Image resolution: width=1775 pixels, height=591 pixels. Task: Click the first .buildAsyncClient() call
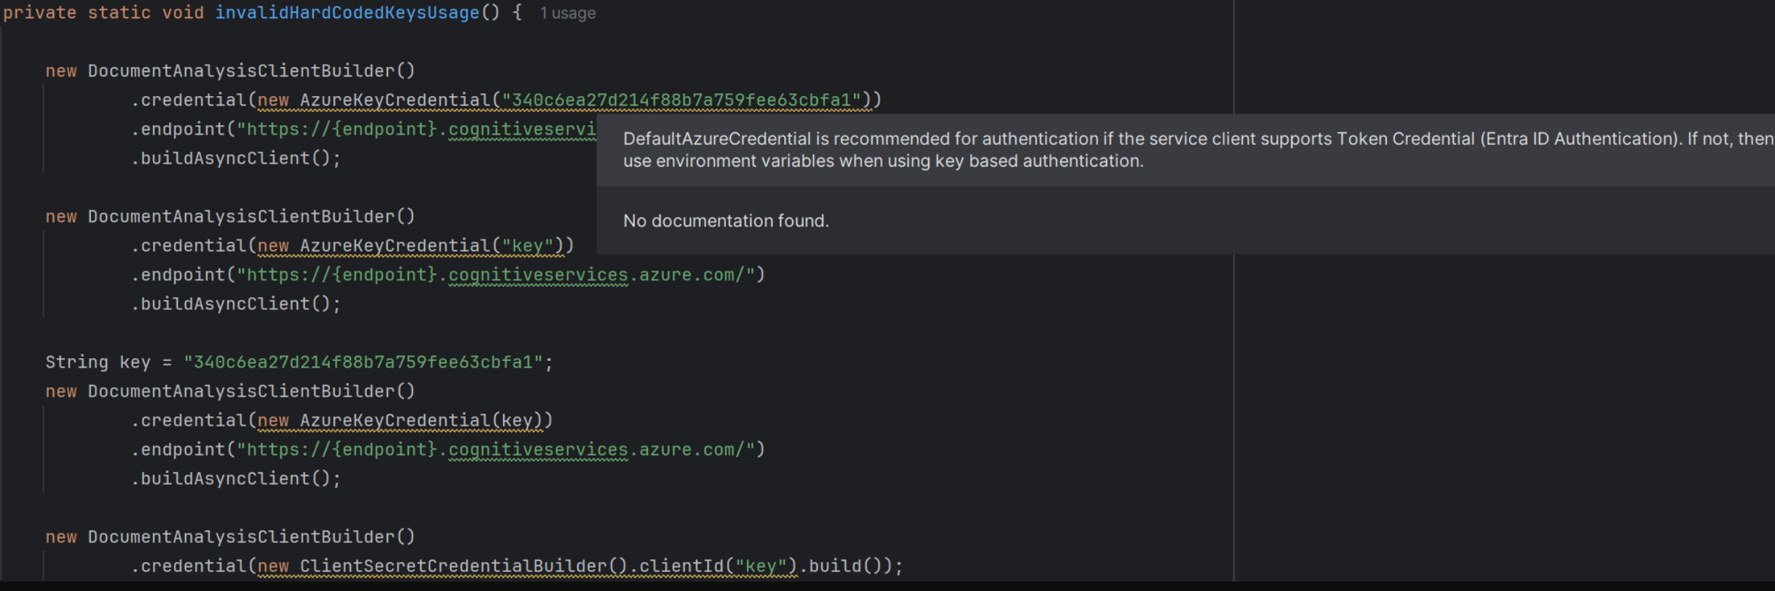[x=236, y=159]
